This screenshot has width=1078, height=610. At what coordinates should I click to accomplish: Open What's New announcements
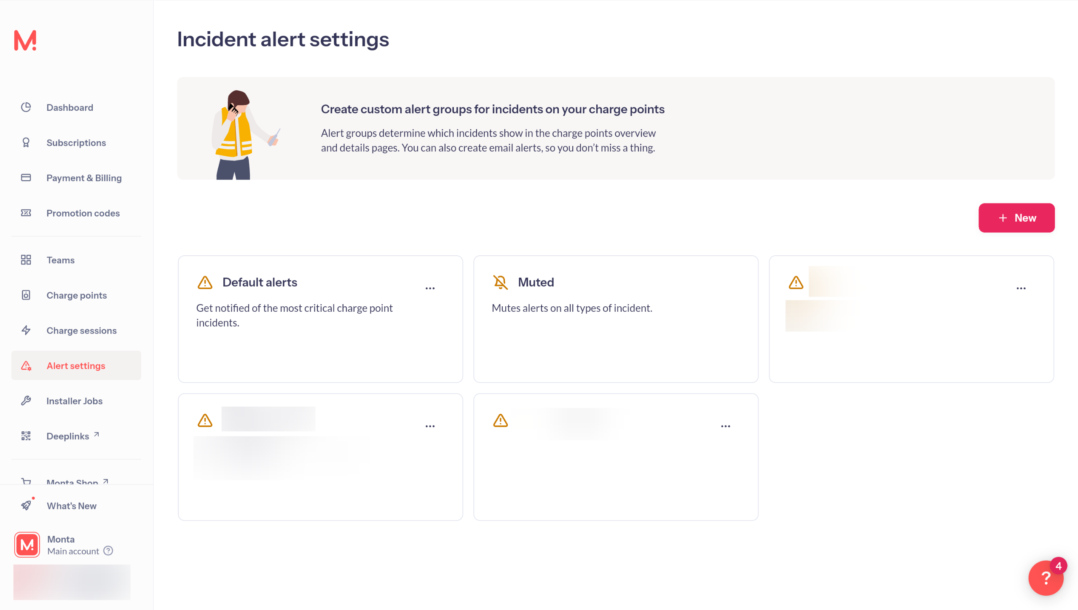(72, 506)
